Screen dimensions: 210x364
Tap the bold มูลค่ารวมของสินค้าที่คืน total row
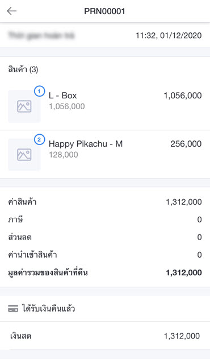coord(105,272)
